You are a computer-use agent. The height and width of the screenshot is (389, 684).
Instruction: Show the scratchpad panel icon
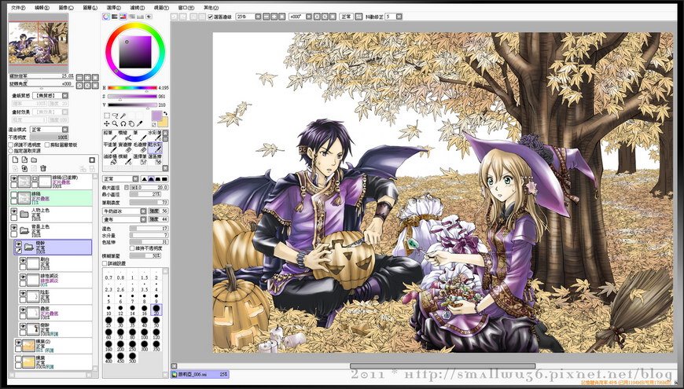click(149, 17)
